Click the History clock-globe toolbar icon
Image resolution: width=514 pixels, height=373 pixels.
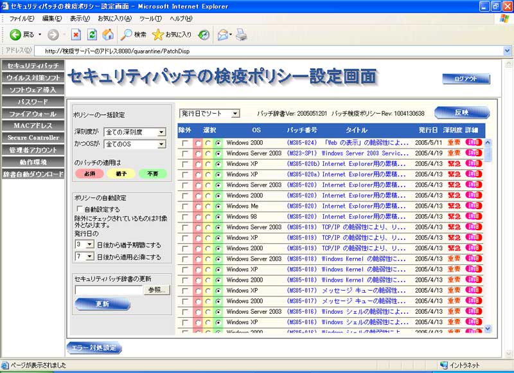(204, 35)
